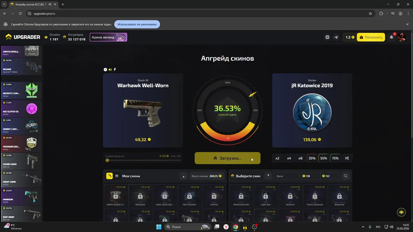Open the Арена легенд banner

pos(108,37)
